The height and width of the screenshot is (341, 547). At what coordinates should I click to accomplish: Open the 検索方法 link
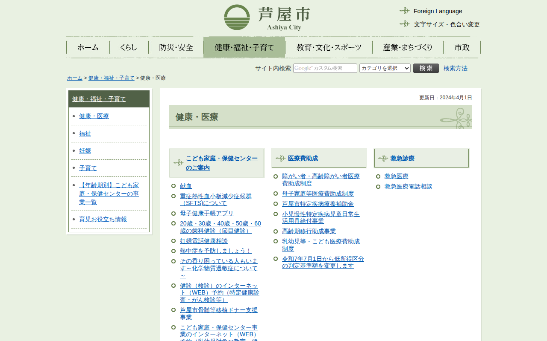pos(455,68)
